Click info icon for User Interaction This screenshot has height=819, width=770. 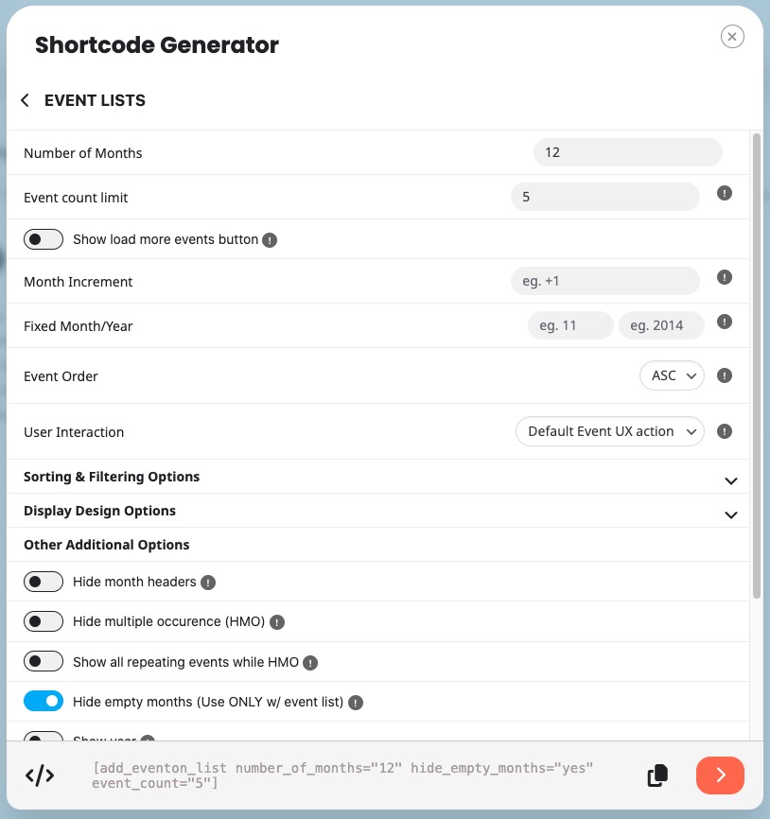[x=725, y=431]
